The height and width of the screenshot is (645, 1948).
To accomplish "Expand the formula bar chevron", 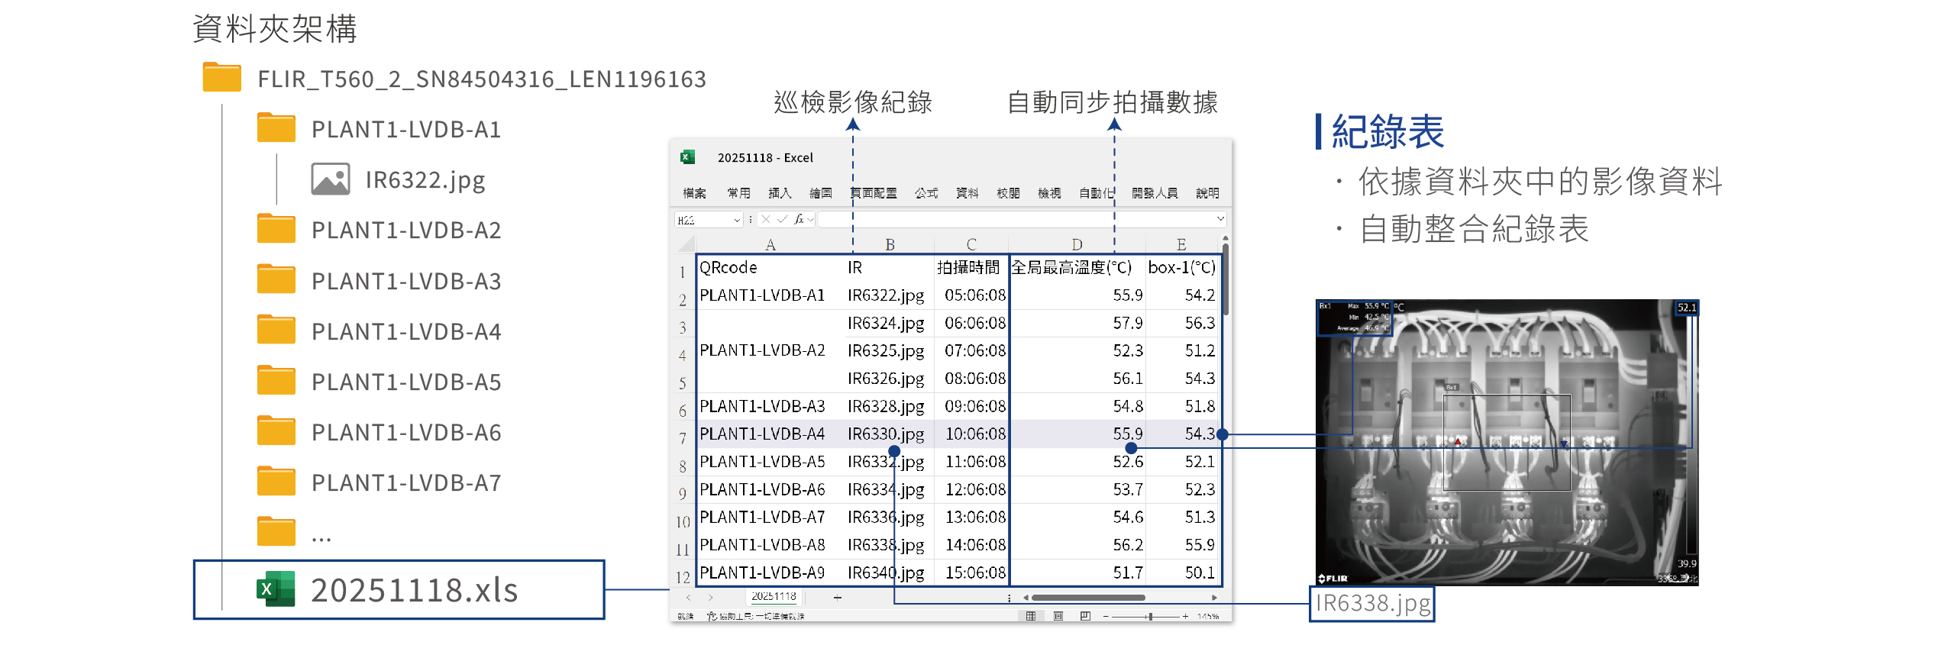I will [1220, 219].
